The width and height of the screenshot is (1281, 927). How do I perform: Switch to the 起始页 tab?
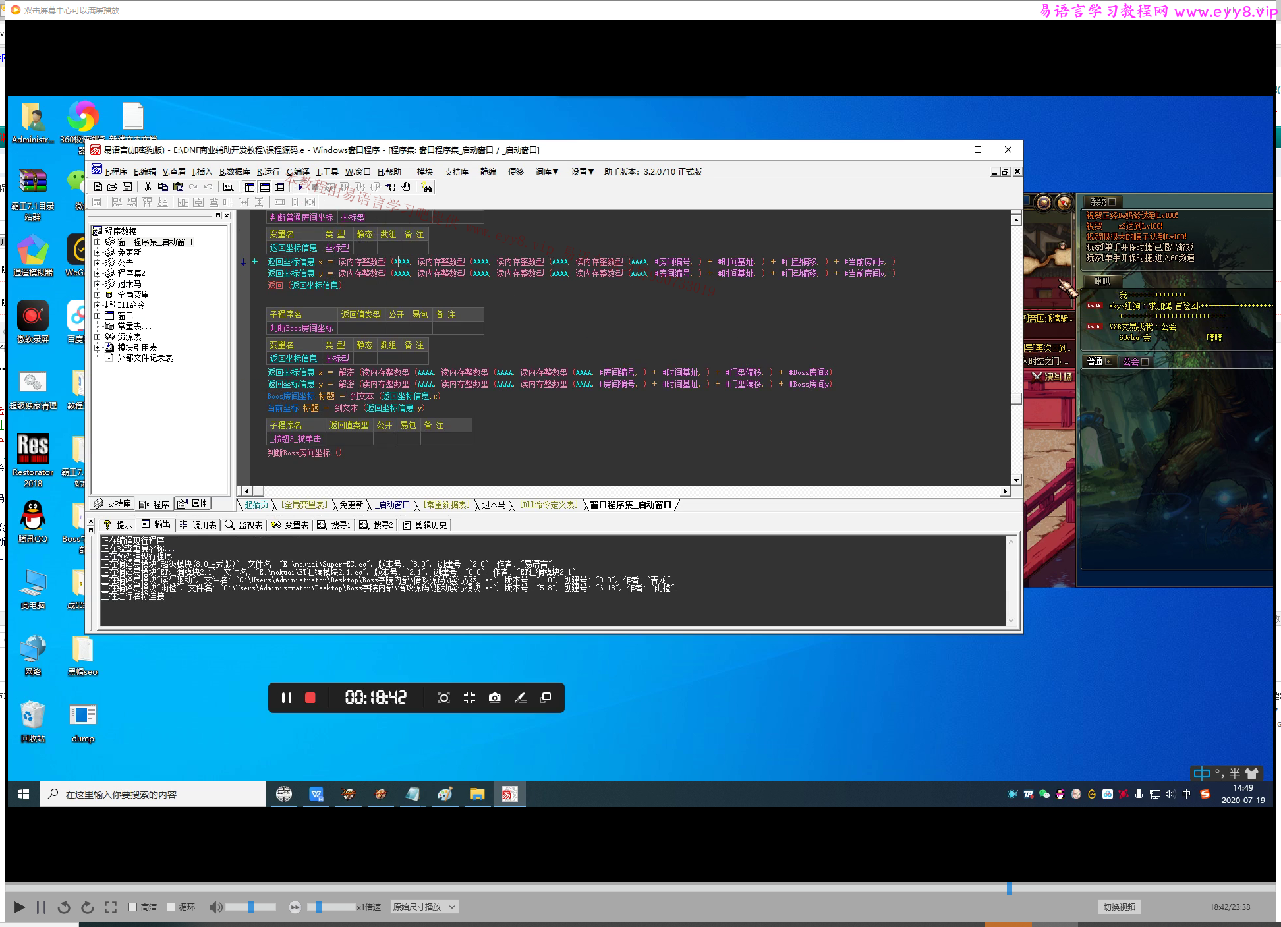pyautogui.click(x=256, y=505)
